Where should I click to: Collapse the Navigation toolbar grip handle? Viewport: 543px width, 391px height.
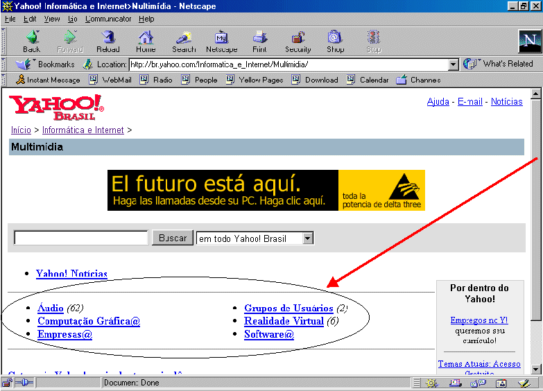point(3,42)
